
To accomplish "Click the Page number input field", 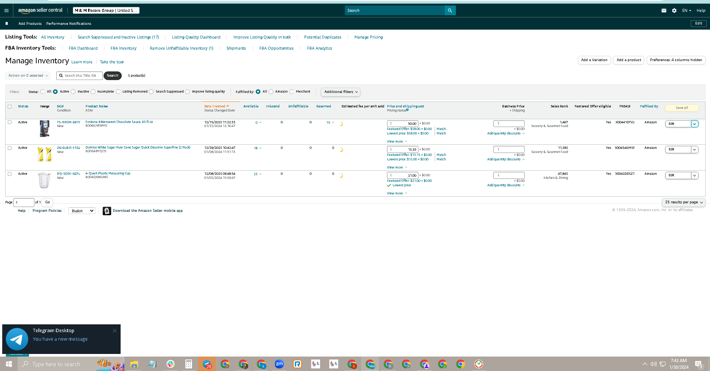I will [x=24, y=203].
